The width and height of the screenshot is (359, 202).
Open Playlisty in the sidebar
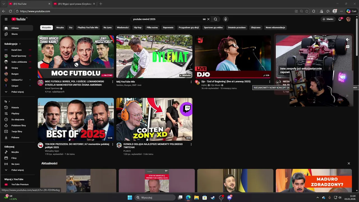tap(18, 113)
